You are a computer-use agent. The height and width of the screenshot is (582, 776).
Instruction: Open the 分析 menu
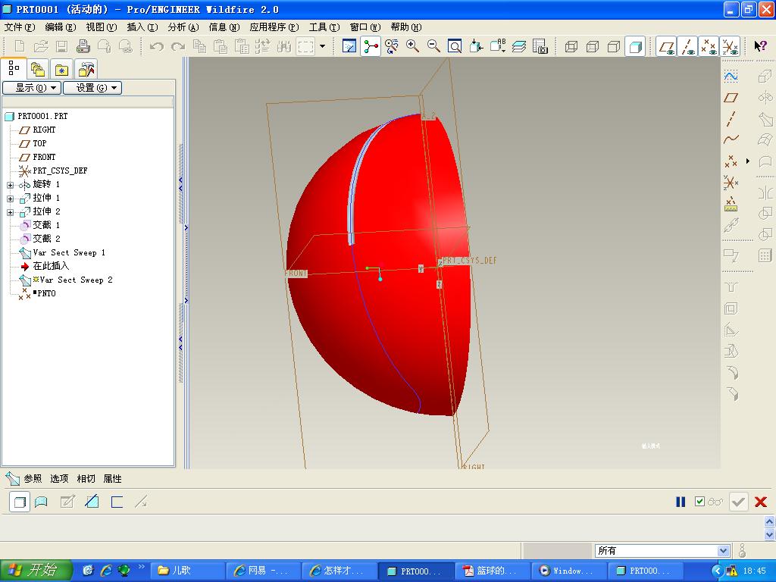click(183, 27)
